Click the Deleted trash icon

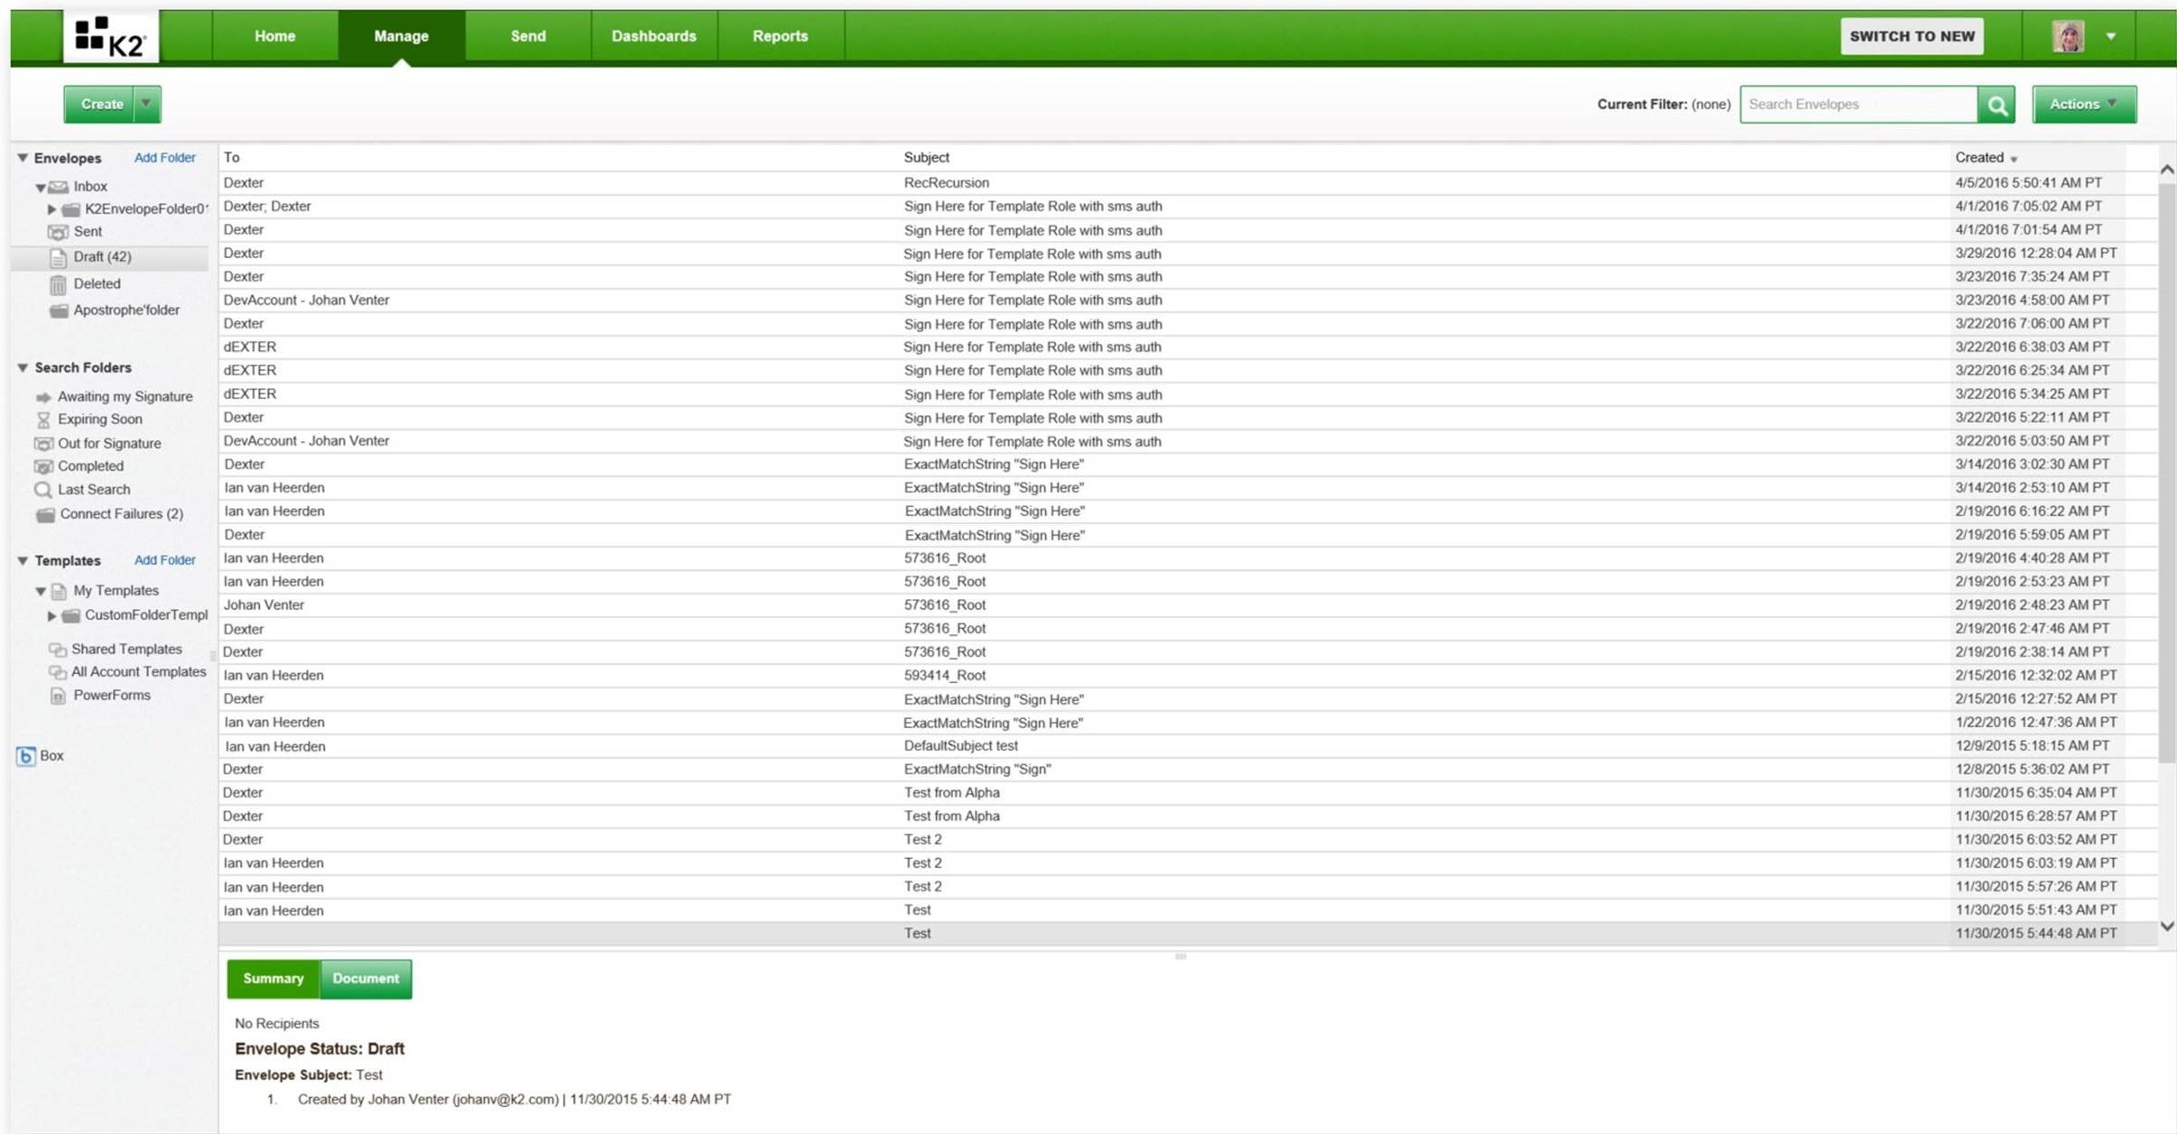[x=59, y=284]
